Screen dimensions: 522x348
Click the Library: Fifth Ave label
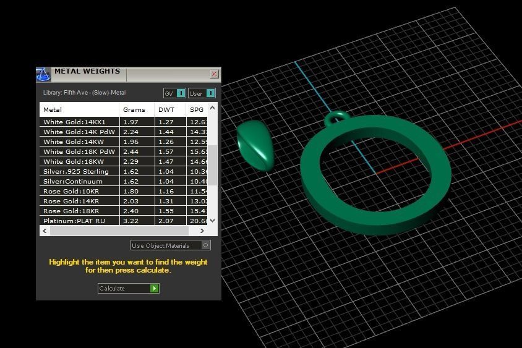point(84,93)
